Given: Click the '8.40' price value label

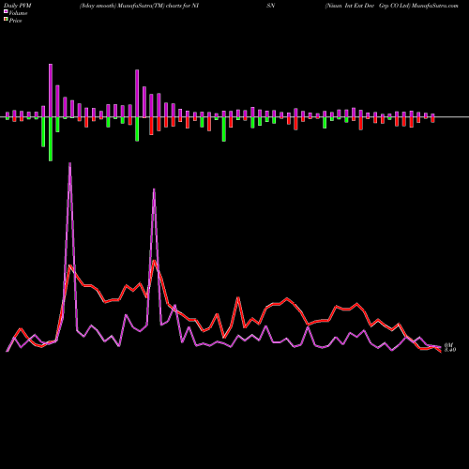Looking at the screenshot, I should [450, 350].
